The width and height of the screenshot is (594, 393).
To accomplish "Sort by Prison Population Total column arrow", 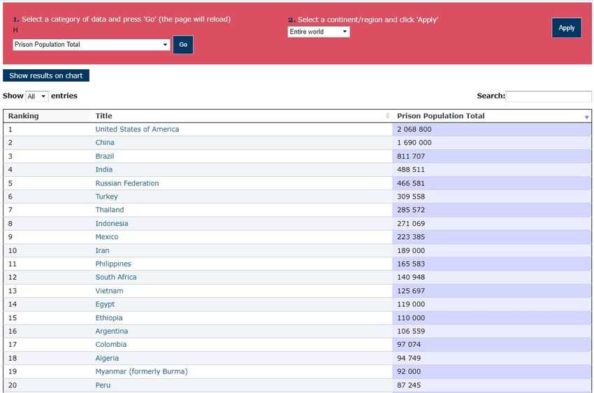I will 586,117.
